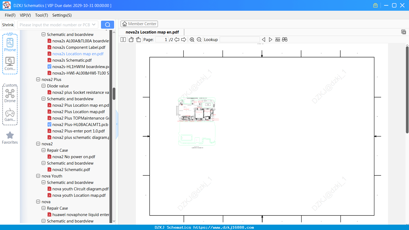Toggle two-page view in PDF toolbar
The height and width of the screenshot is (230, 409).
click(123, 39)
